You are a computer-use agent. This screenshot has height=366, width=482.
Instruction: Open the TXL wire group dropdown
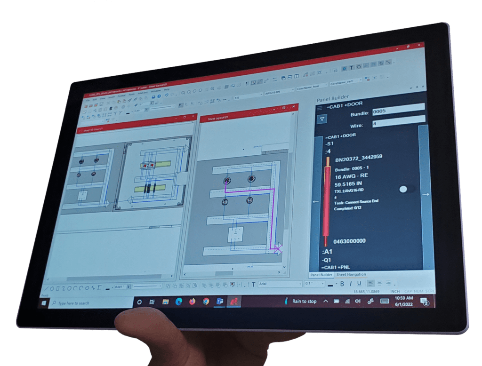(x=249, y=95)
